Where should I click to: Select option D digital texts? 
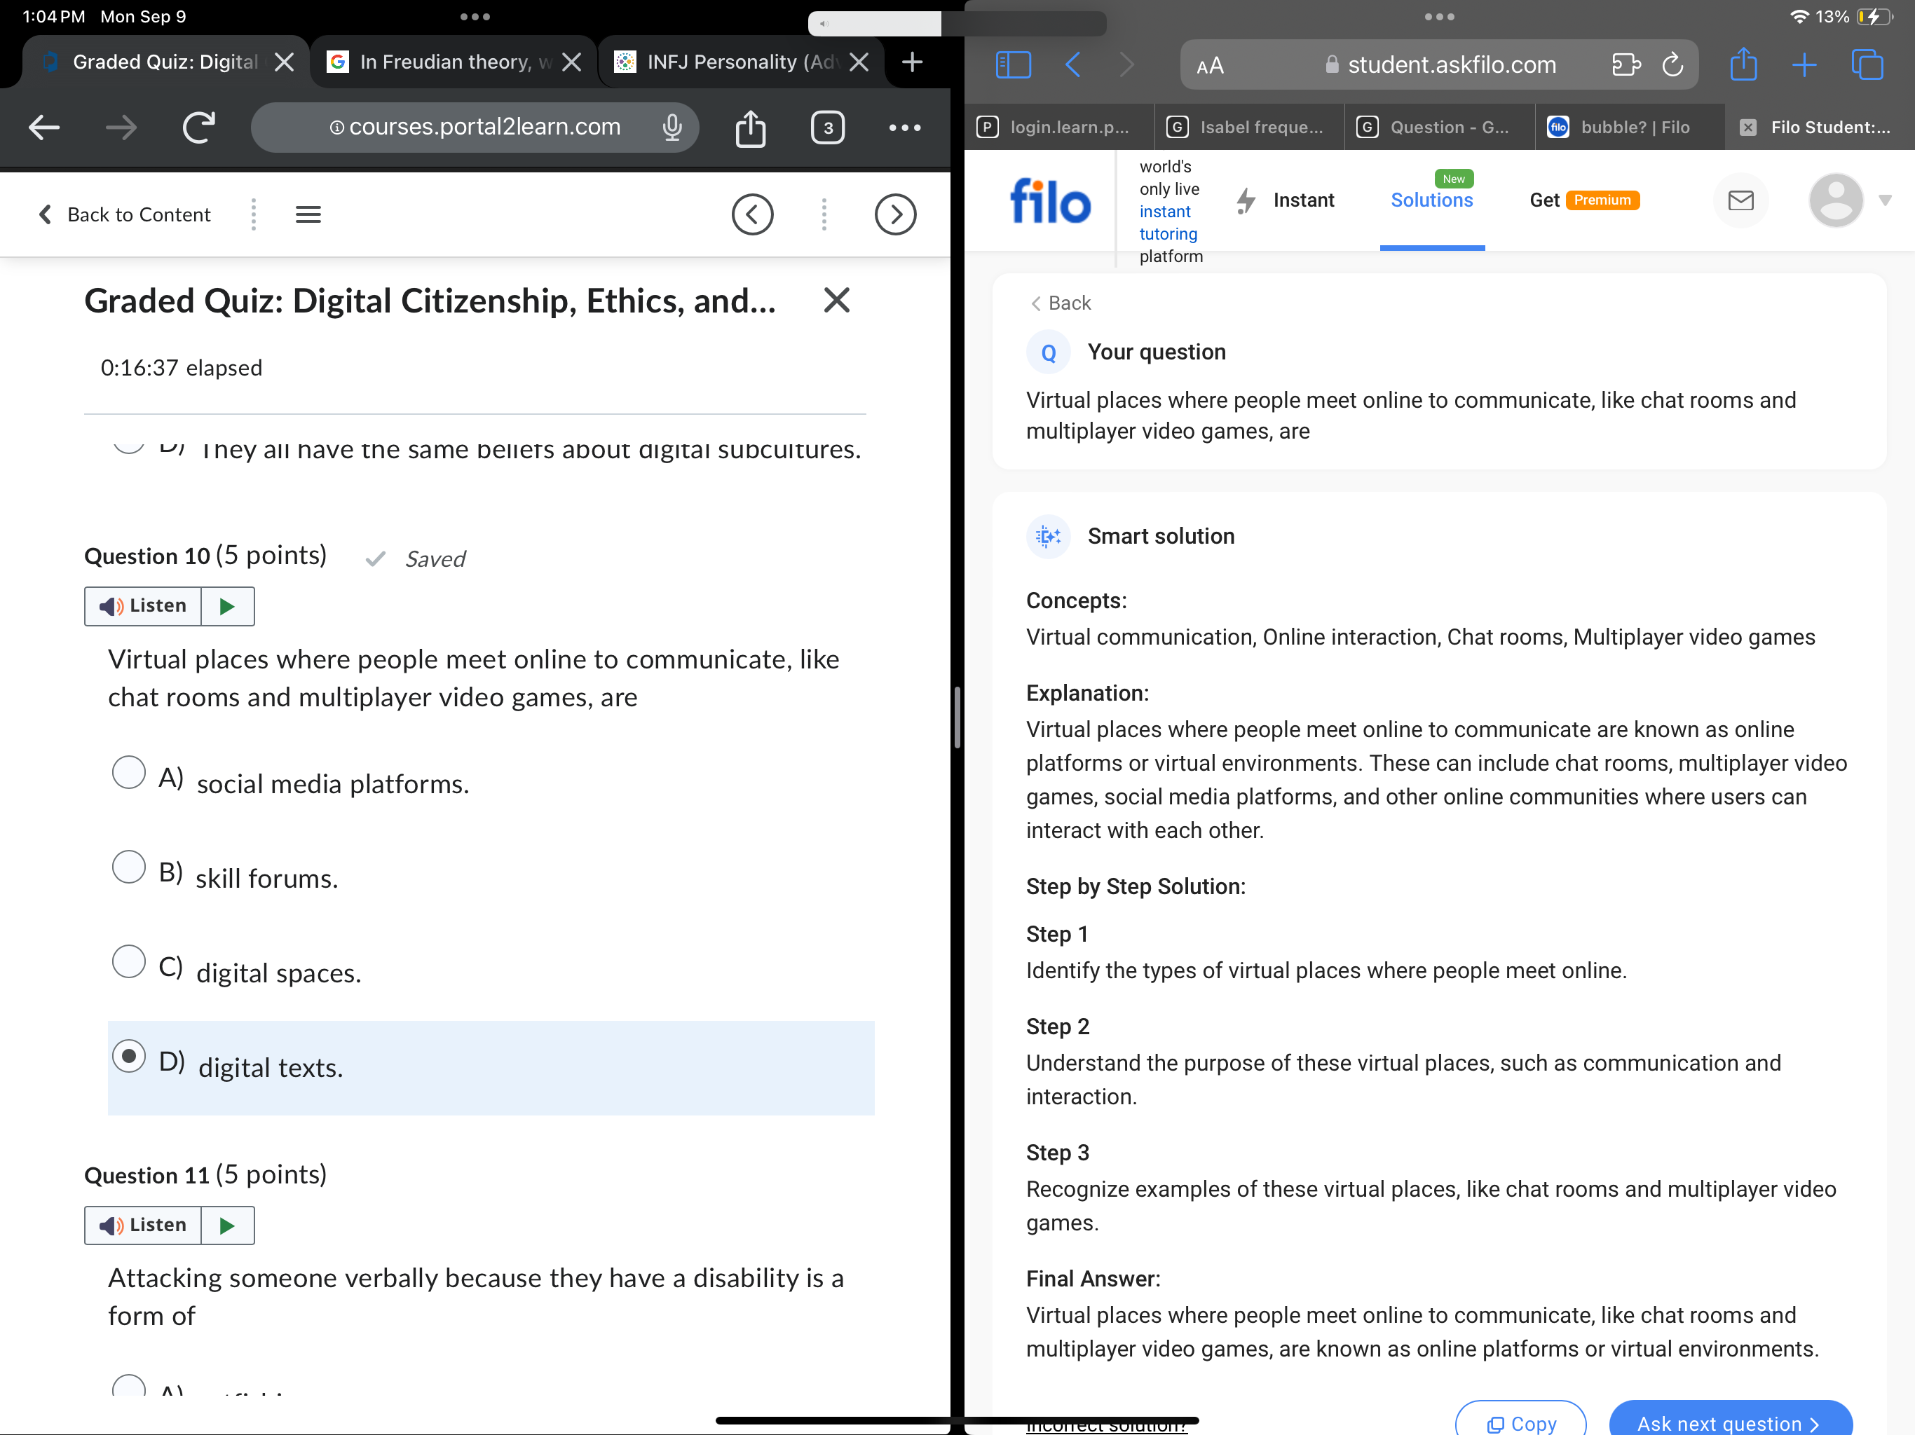(x=129, y=1056)
